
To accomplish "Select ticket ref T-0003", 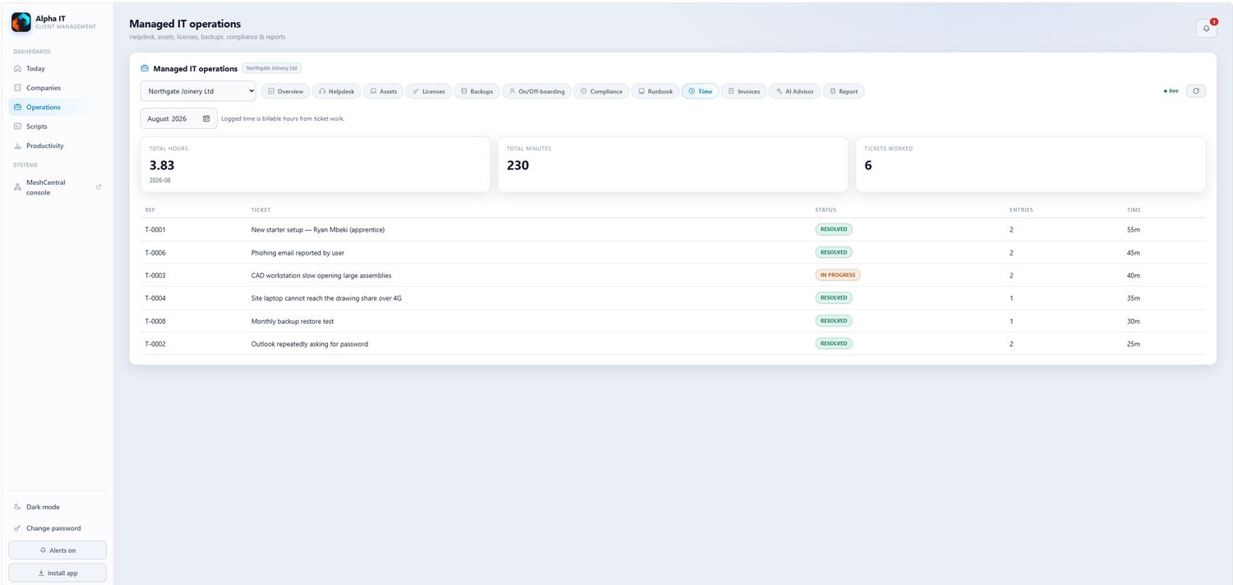I will click(x=155, y=275).
